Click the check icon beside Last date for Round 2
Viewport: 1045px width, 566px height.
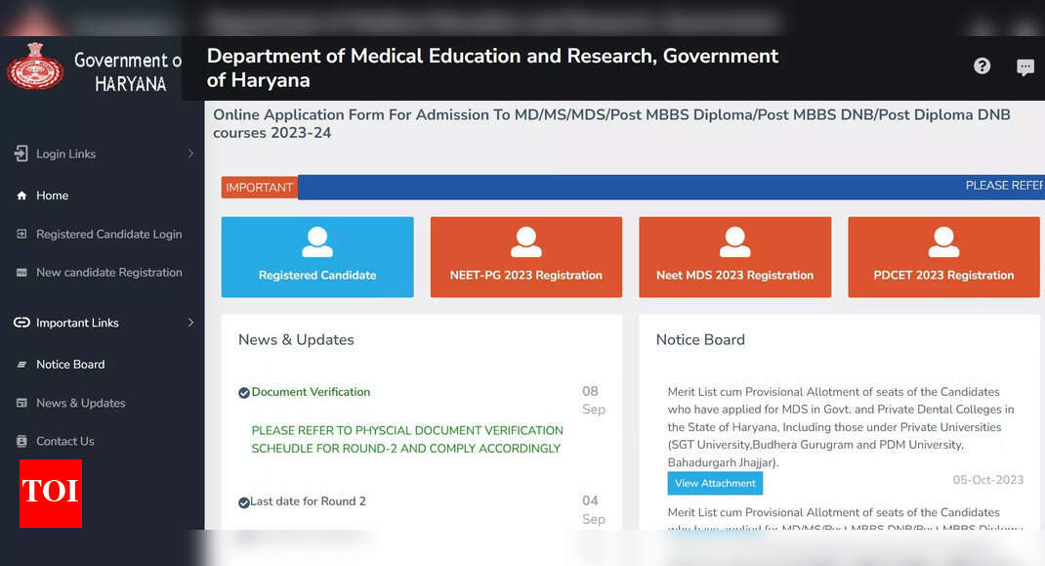click(x=244, y=502)
